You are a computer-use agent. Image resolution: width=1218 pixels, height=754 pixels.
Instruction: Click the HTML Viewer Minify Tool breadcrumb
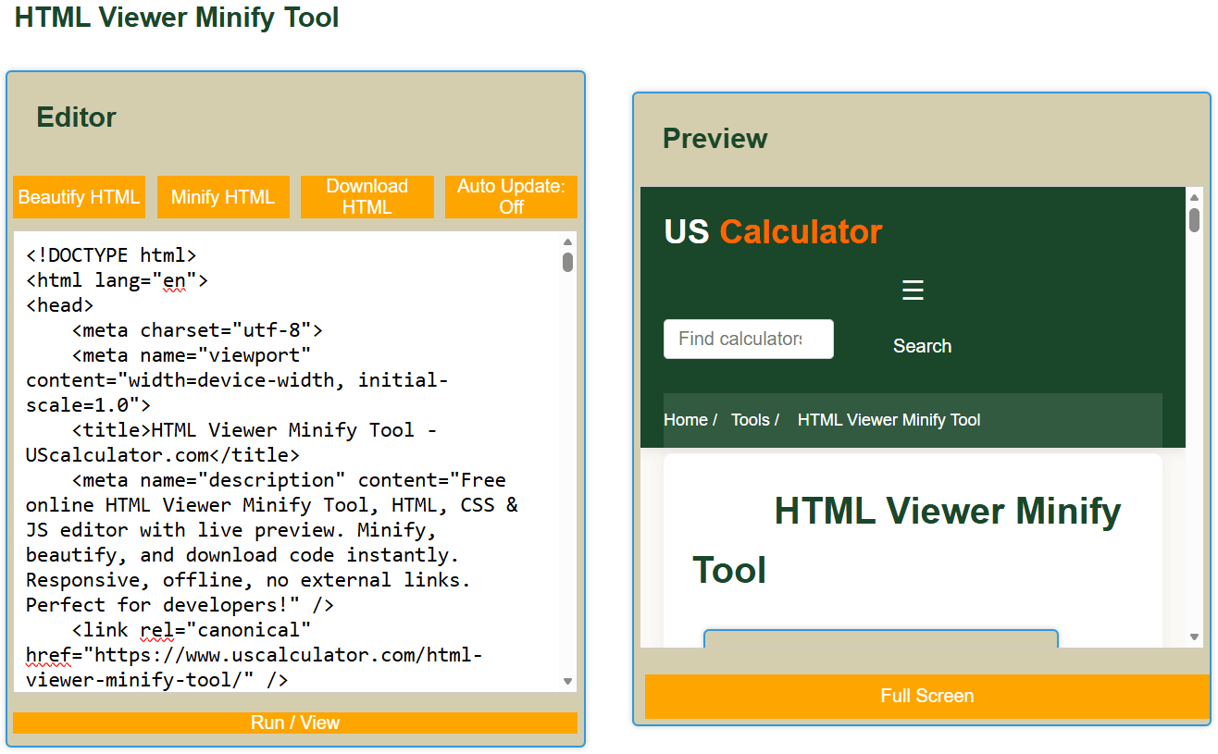point(889,420)
